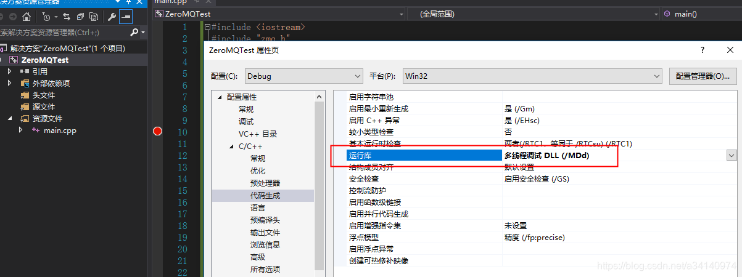This screenshot has height=277, width=742.
Task: Select the 代码生成 property page
Action: [x=265, y=195]
